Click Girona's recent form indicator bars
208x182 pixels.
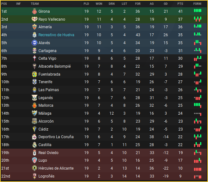click(198, 11)
